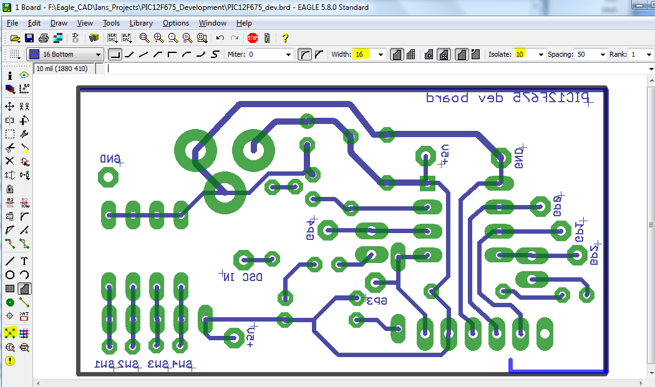Click the red STOP icon
The width and height of the screenshot is (655, 387).
pyautogui.click(x=252, y=38)
